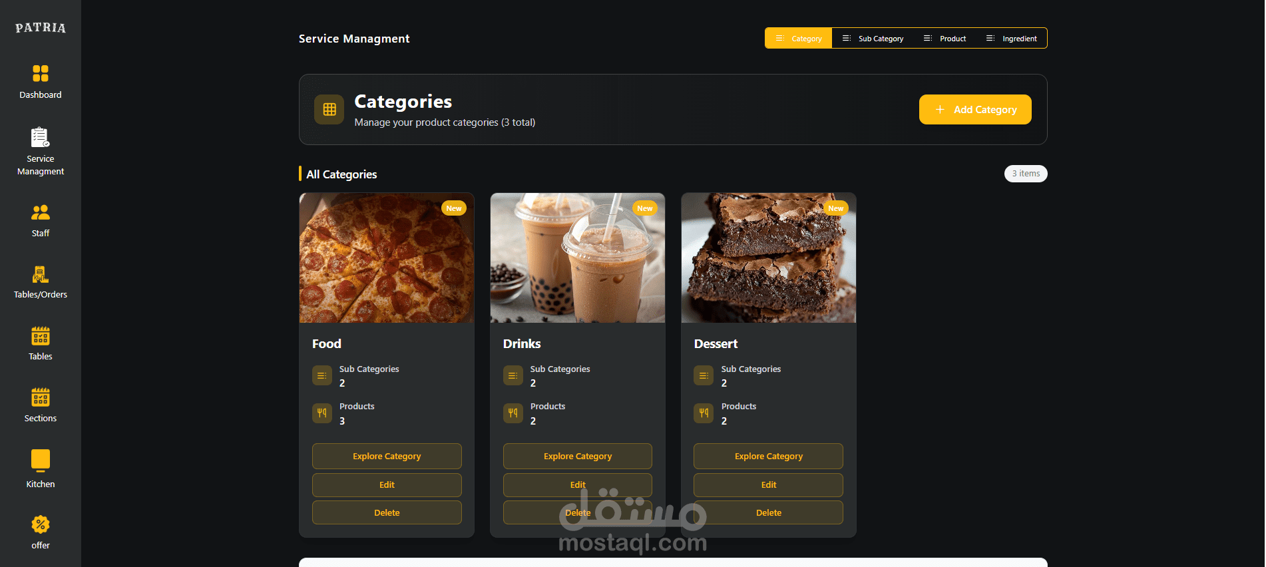Click the Add Category button
This screenshot has width=1266, height=567.
tap(975, 110)
